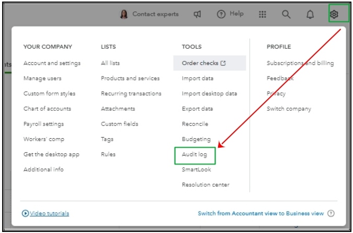Open the Reconcile tool
The width and height of the screenshot is (353, 233).
click(x=195, y=124)
